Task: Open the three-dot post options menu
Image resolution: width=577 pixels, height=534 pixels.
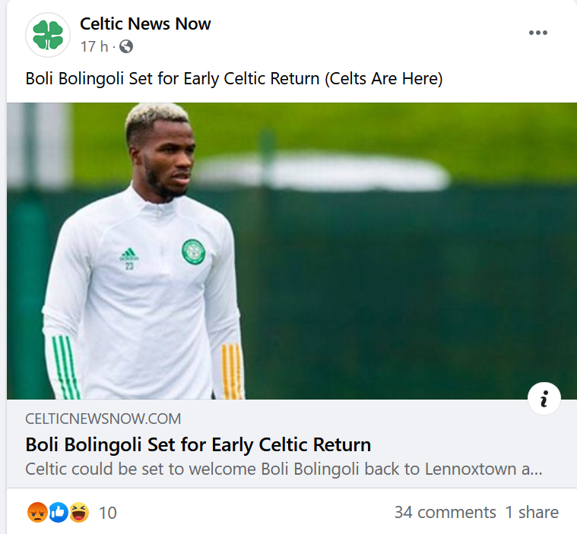Action: point(538,33)
